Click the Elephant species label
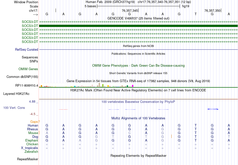238x165 pixels. [32, 141]
